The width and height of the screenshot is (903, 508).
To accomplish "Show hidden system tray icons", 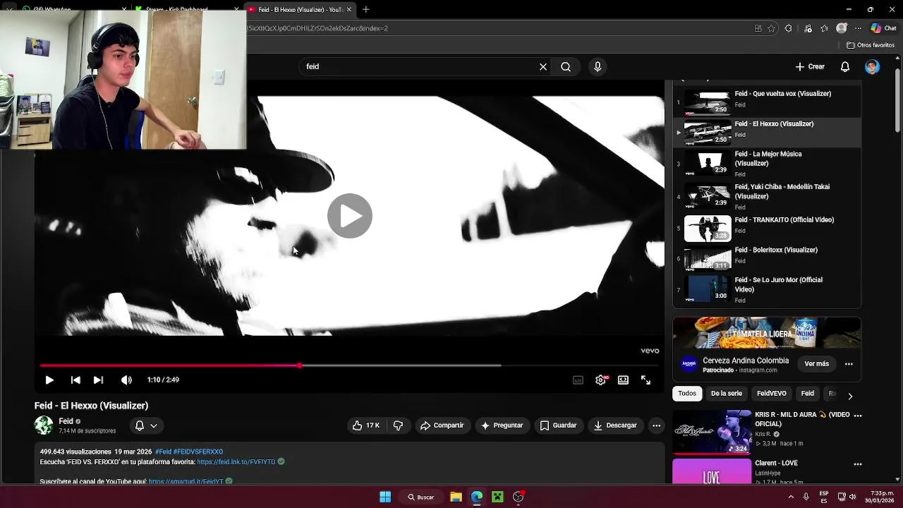I will (791, 497).
